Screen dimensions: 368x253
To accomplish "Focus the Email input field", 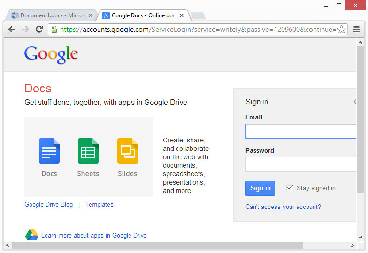I will point(301,131).
